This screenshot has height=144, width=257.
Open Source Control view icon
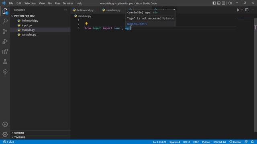tap(5, 31)
